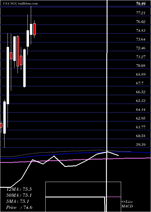The width and height of the screenshot is (151, 212).
Task: Click the 72.46 price axis label
Action: tap(141, 48)
